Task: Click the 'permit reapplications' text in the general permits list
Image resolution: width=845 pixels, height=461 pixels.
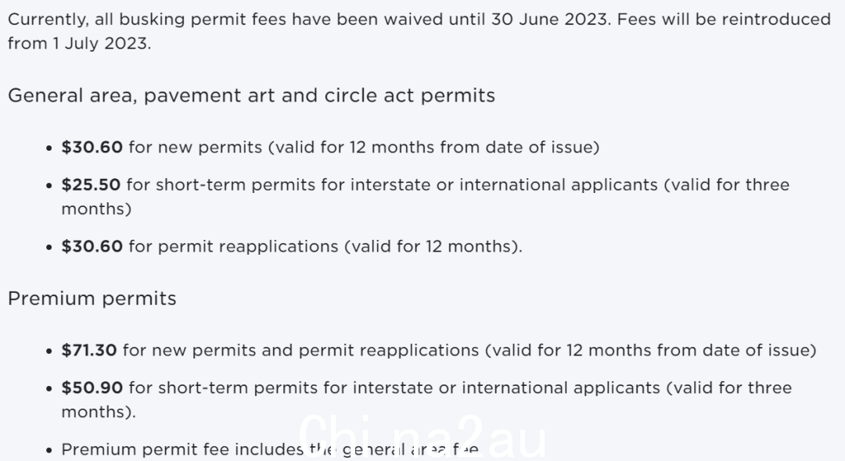Action: tap(248, 246)
